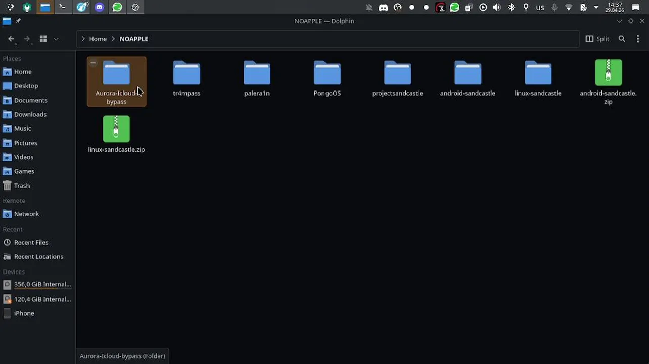Screen dimensions: 649x364
Task: Select the Aurora-Icloud-bypass folder
Action: pyautogui.click(x=116, y=81)
